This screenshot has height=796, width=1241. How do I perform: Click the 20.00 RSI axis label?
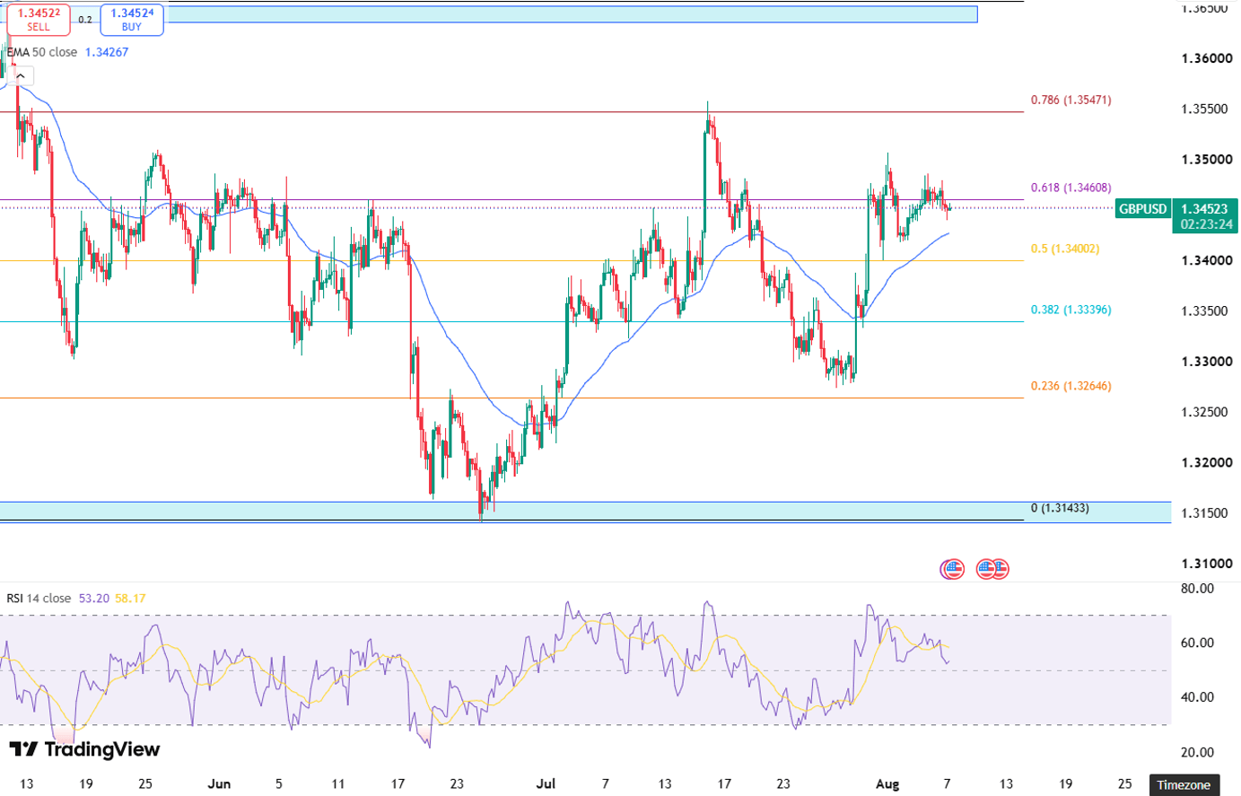[x=1198, y=752]
